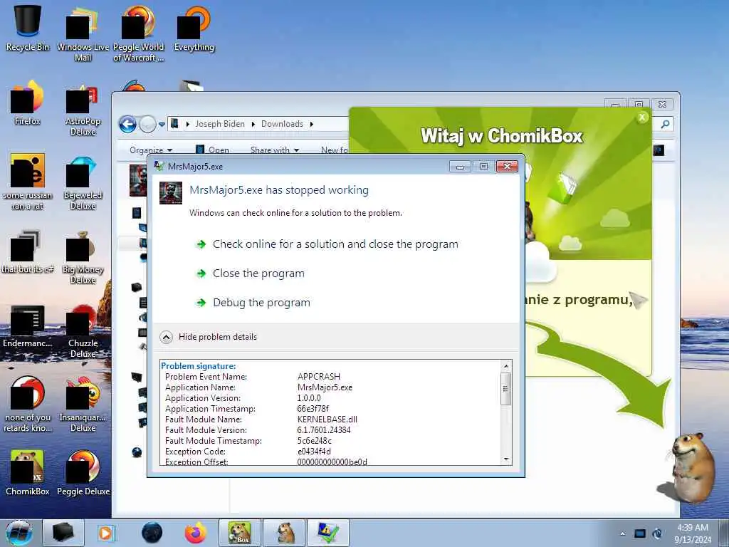729x547 pixels.
Task: Choose Close the program
Action: pos(258,273)
